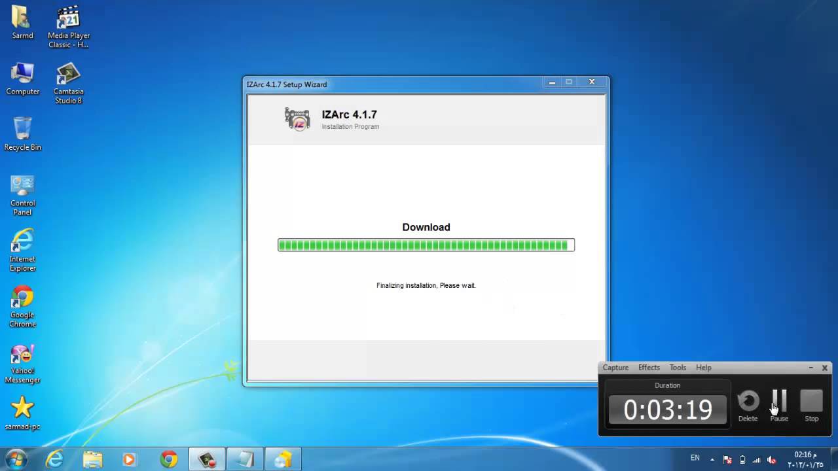Open Media Player Classic desktop shortcut

(x=69, y=27)
